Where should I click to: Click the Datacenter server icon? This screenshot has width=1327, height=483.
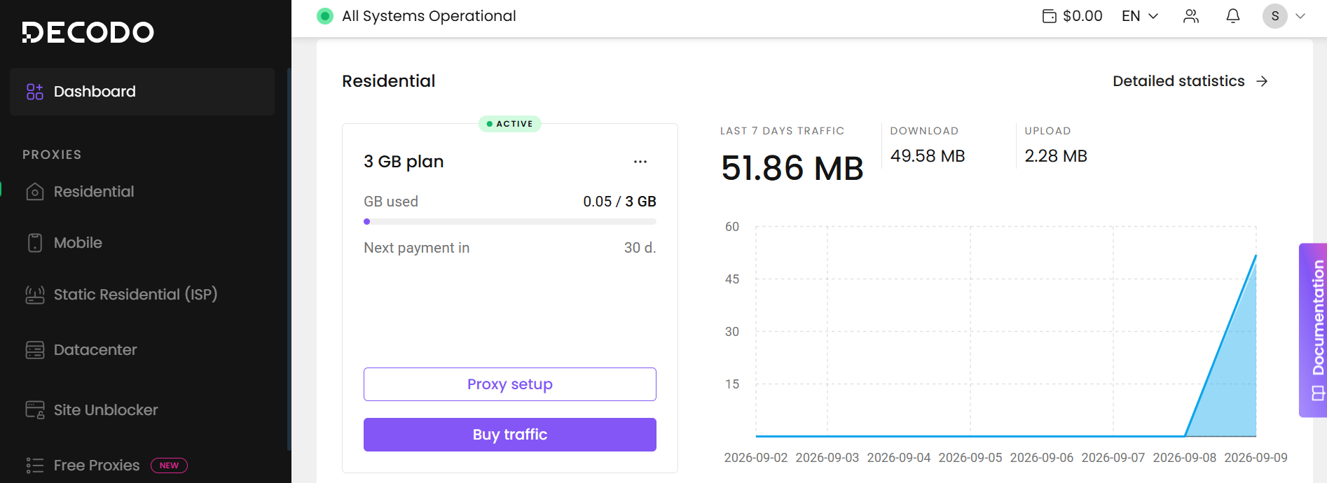pos(35,350)
